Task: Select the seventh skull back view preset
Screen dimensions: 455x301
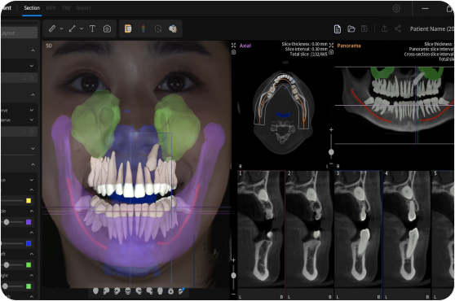Action: [x=160, y=291]
